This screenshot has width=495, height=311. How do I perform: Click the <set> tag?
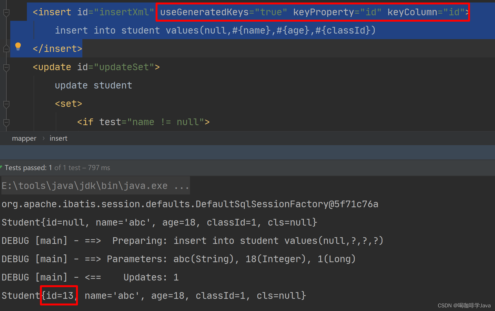68,104
